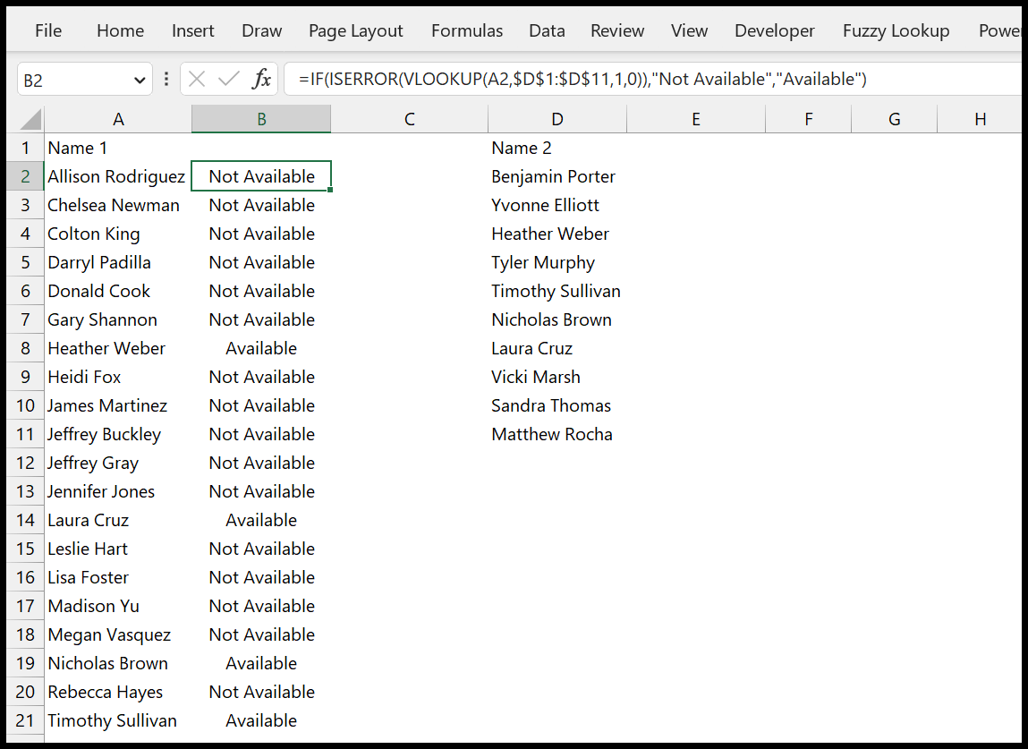This screenshot has height=749, width=1028.
Task: Open the Data tab
Action: [x=547, y=30]
